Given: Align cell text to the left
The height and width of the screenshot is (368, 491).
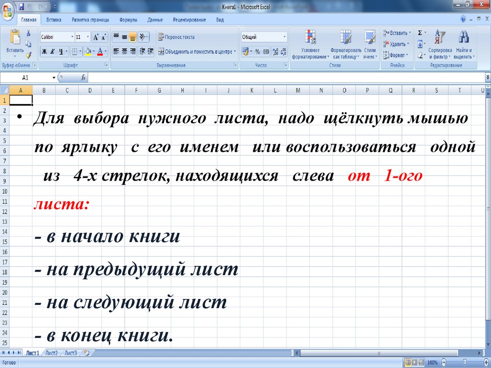Looking at the screenshot, I should [116, 51].
